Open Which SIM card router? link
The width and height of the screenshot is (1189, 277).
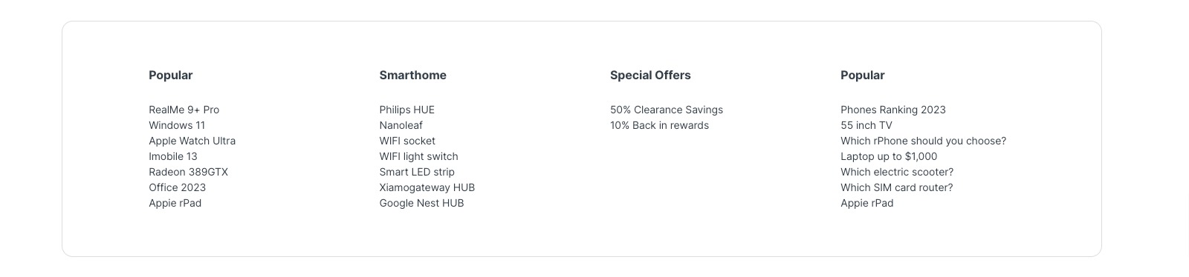896,187
